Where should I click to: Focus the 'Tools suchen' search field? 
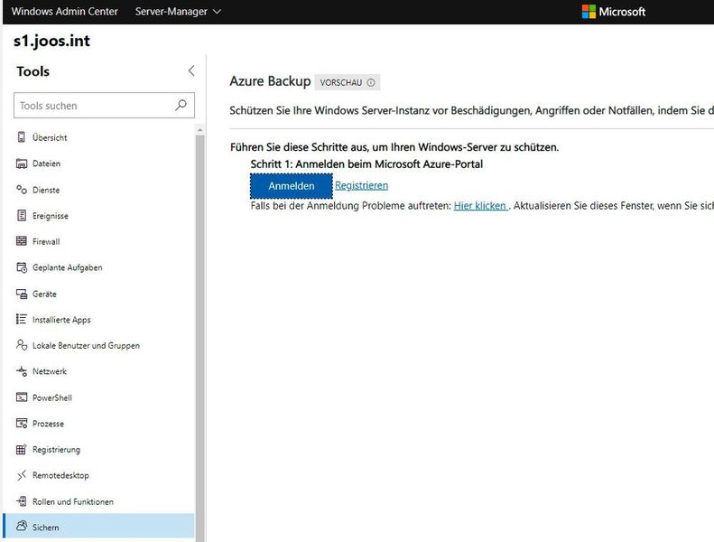click(105, 106)
